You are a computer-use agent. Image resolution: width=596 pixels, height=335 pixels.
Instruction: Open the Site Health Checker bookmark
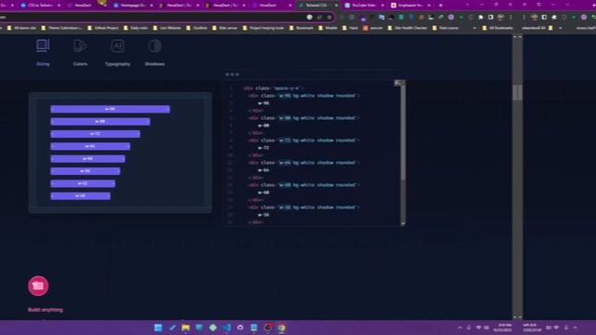[x=407, y=28]
